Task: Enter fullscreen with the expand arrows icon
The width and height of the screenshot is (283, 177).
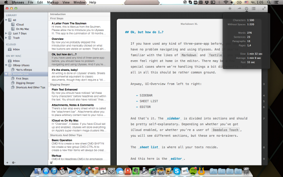Action: 264,8
